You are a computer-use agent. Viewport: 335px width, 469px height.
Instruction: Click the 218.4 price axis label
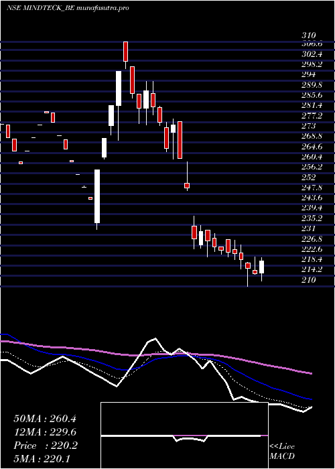coord(312,259)
